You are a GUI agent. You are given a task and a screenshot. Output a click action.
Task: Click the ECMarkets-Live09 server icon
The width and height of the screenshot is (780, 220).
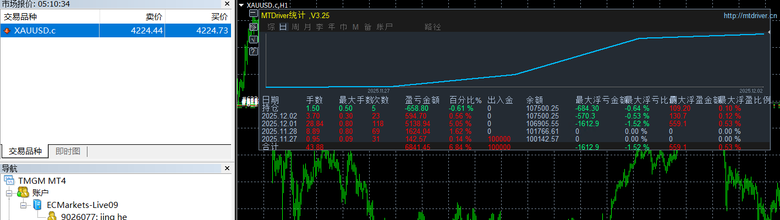(37, 205)
